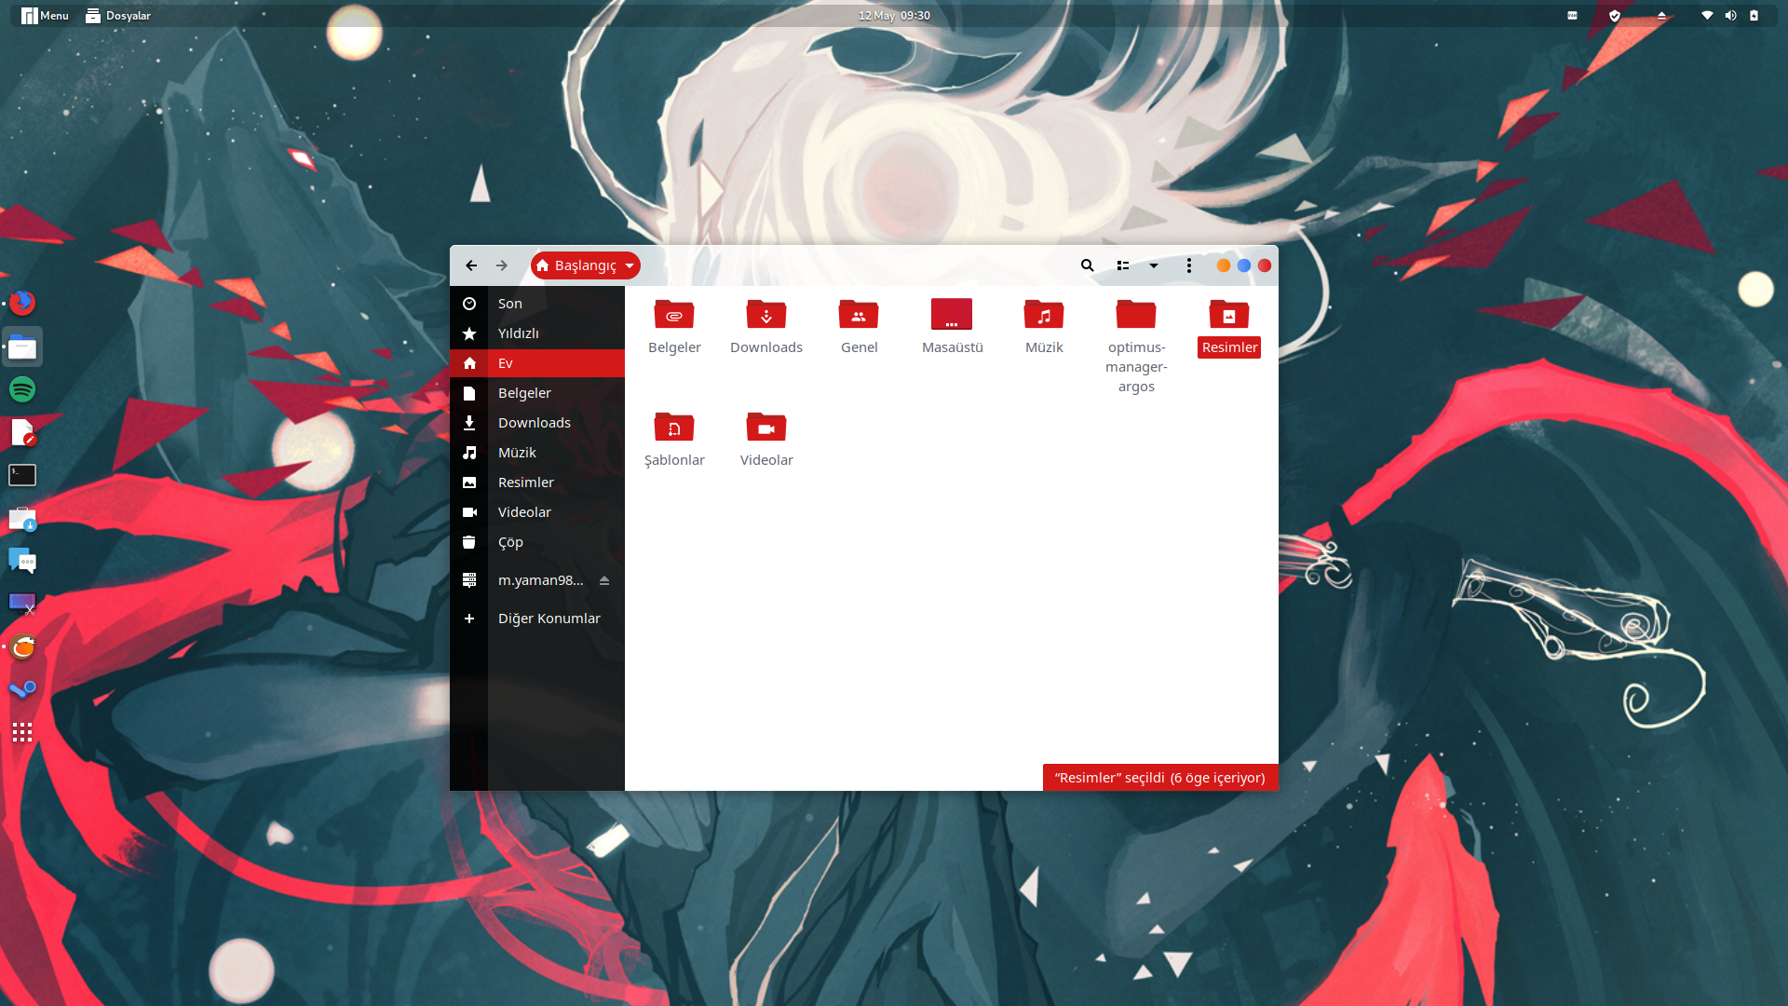
Task: Open Resimler in the sidebar
Action: 537,483
